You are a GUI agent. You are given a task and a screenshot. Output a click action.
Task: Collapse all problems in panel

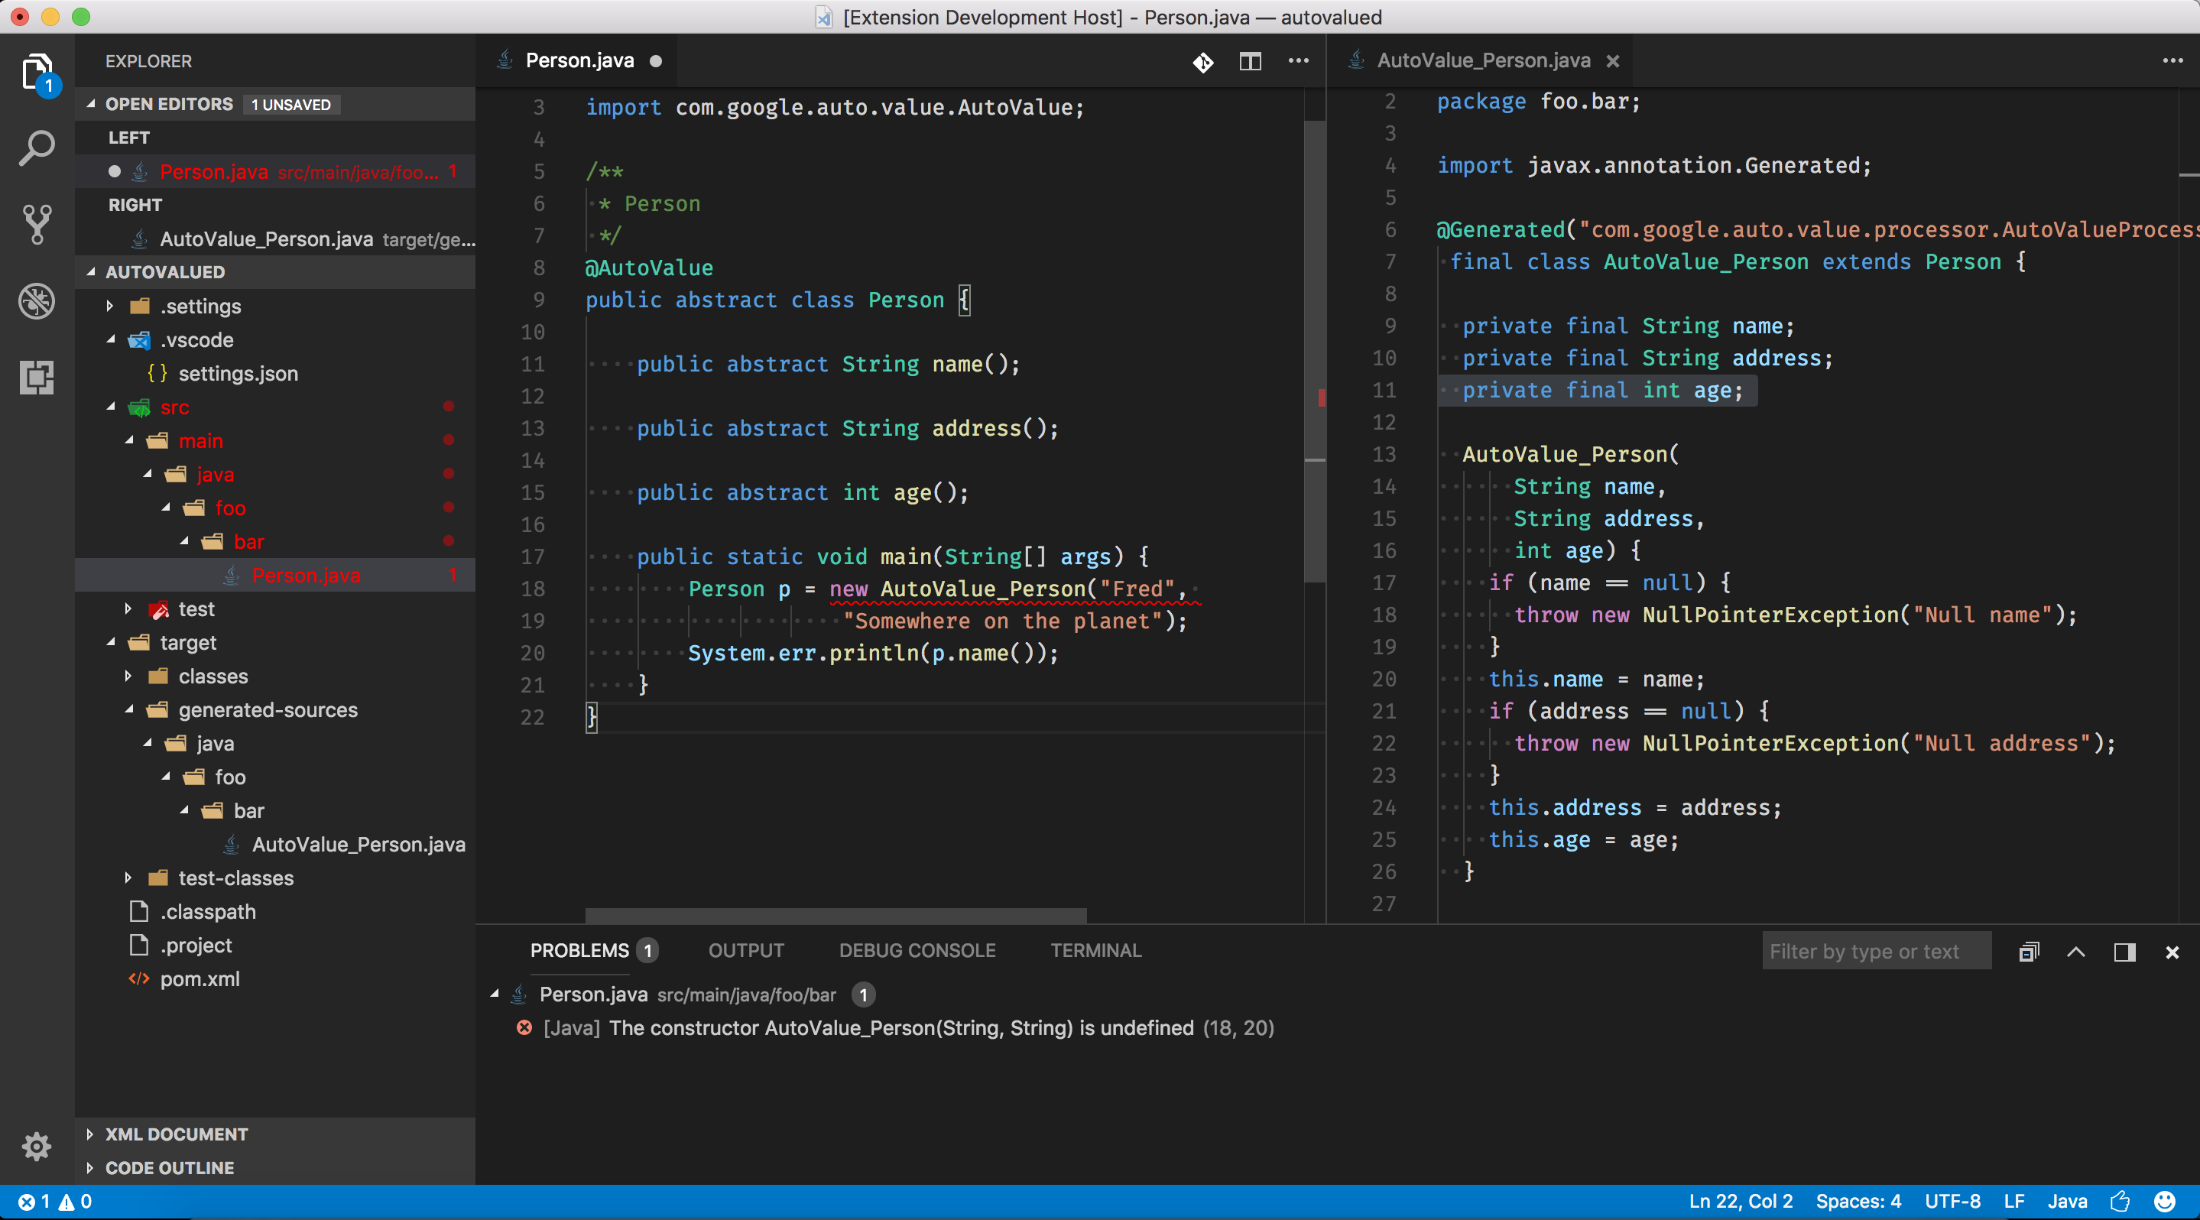coord(2030,952)
